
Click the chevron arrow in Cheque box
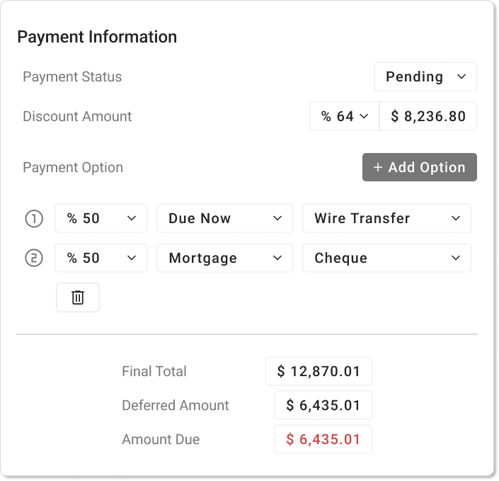[456, 259]
